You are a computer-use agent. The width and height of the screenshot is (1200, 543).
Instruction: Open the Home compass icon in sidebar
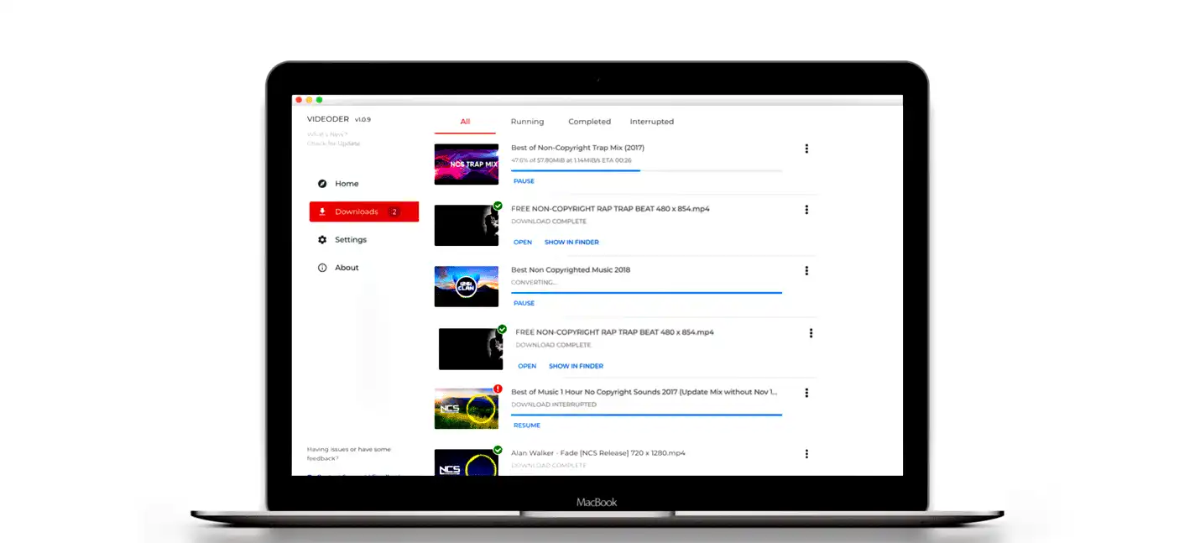point(322,184)
